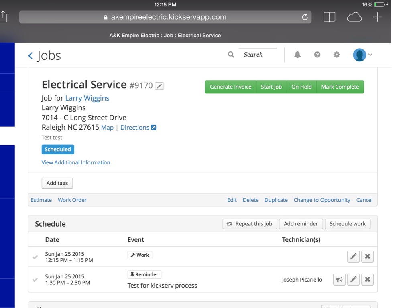Open the Larry Wiggins customer link
The image size is (411, 308).
pos(87,98)
